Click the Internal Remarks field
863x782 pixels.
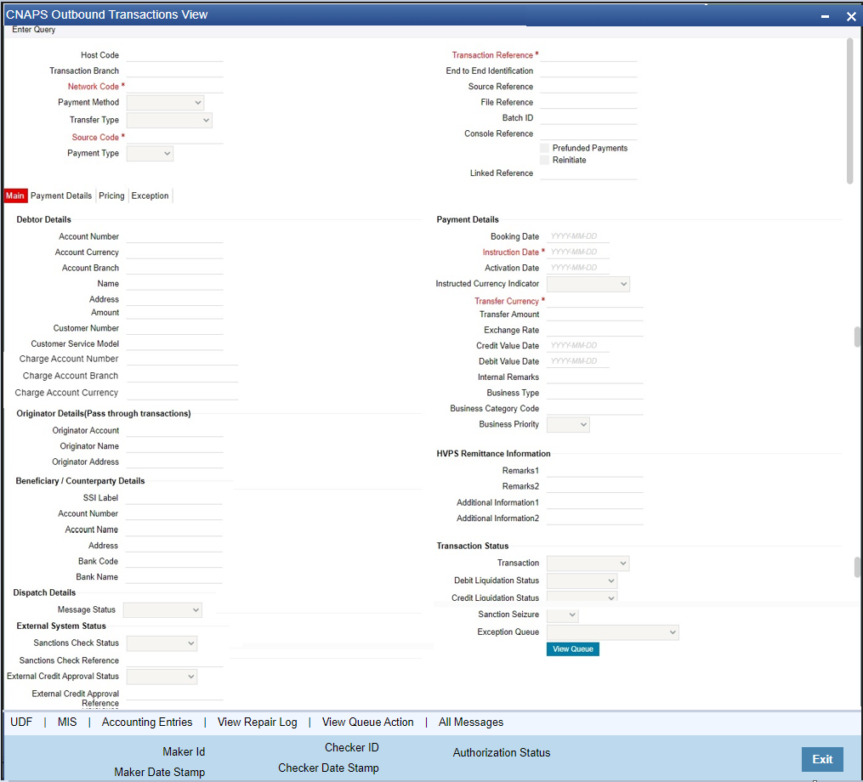tap(594, 377)
